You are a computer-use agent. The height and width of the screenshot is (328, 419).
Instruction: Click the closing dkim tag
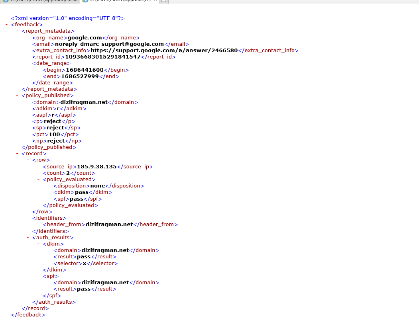tap(55, 270)
